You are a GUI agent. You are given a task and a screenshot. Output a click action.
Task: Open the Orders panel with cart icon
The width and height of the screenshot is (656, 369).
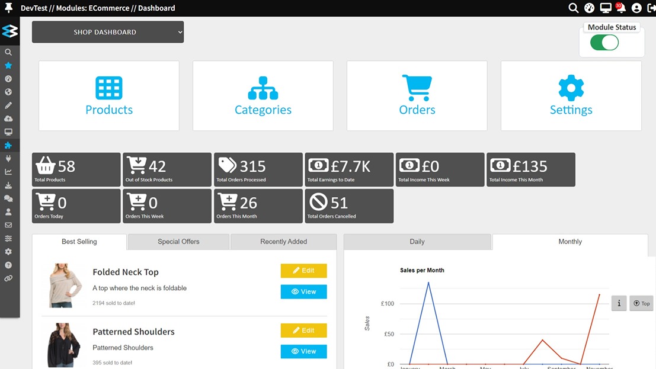tap(417, 95)
